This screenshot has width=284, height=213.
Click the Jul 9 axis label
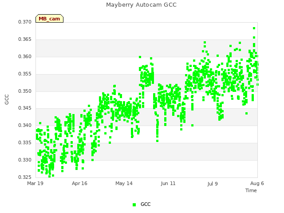point(213,184)
